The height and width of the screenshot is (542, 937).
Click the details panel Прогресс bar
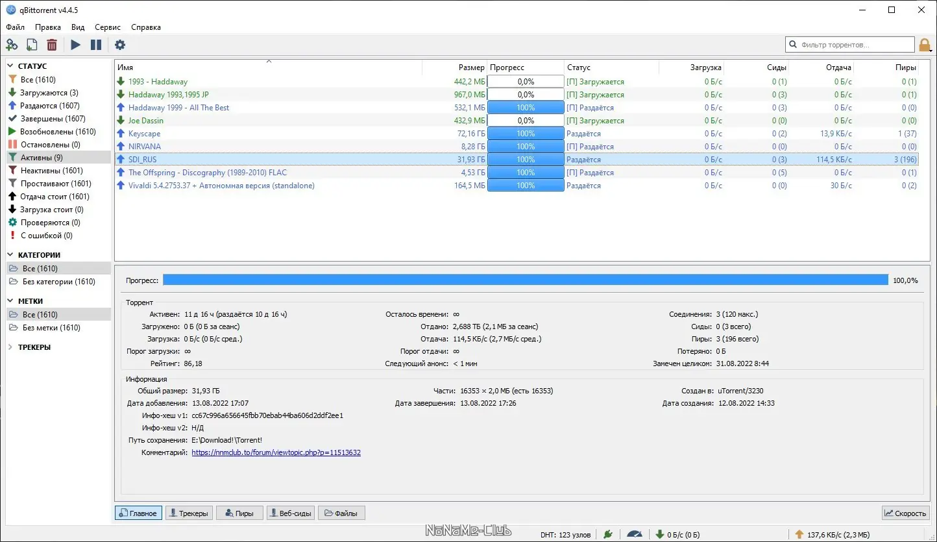tap(526, 280)
